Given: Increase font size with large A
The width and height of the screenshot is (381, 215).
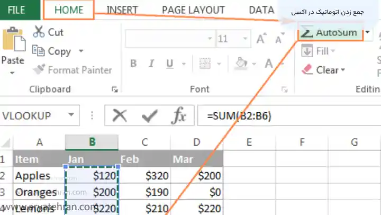Looking at the screenshot, I should click(260, 39).
